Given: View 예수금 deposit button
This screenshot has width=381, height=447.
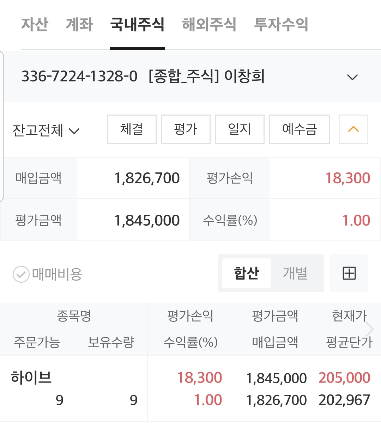Looking at the screenshot, I should pyautogui.click(x=300, y=129).
